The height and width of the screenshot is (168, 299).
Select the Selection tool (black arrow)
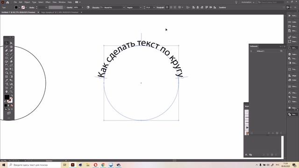pyautogui.click(x=7, y=43)
